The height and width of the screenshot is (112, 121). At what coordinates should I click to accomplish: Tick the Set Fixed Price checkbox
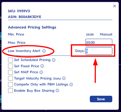[x=10, y=66]
